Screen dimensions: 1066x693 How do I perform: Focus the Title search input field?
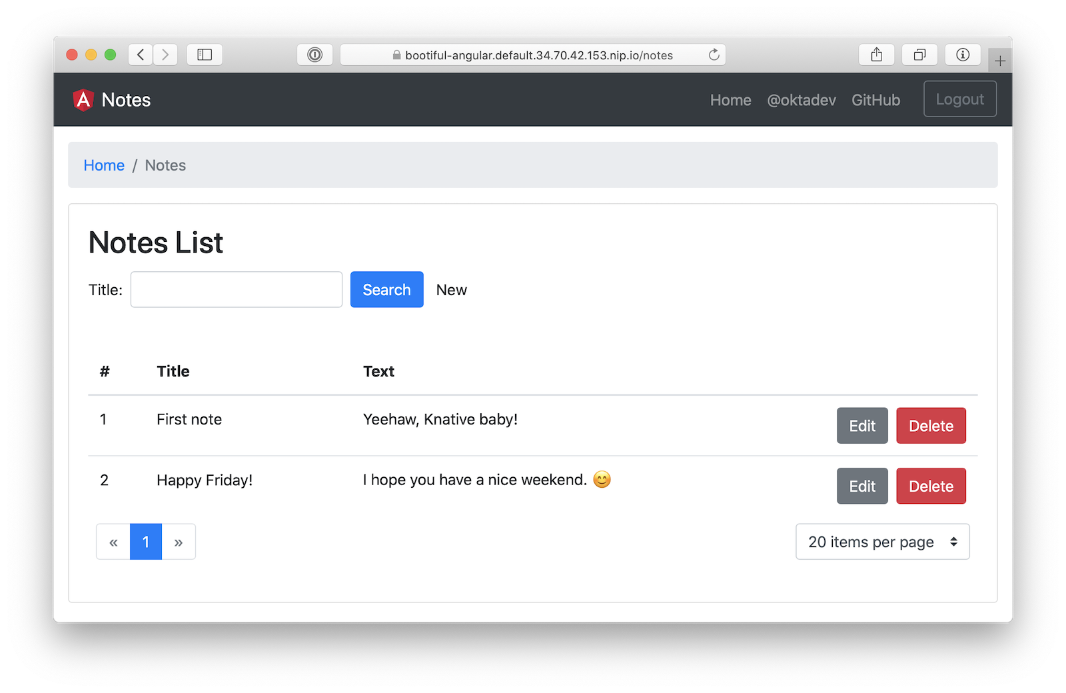237,290
